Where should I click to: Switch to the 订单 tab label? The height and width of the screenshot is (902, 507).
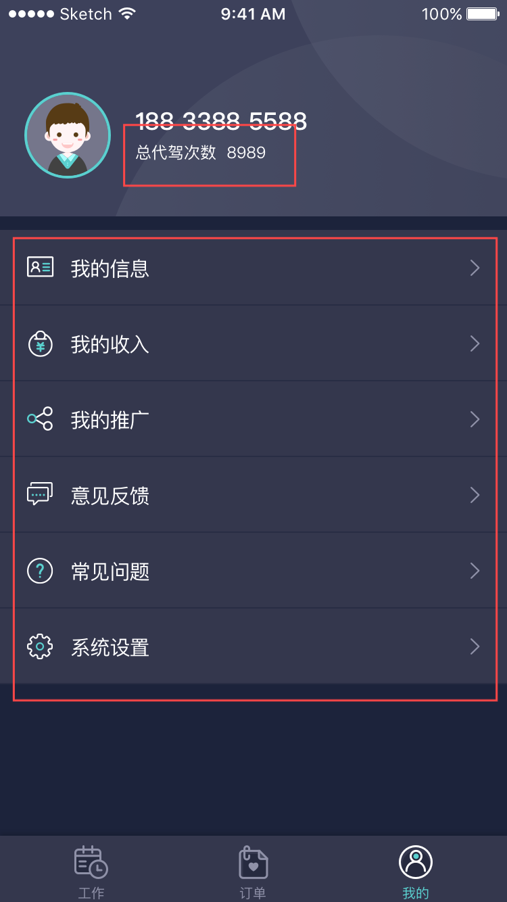coord(253,893)
